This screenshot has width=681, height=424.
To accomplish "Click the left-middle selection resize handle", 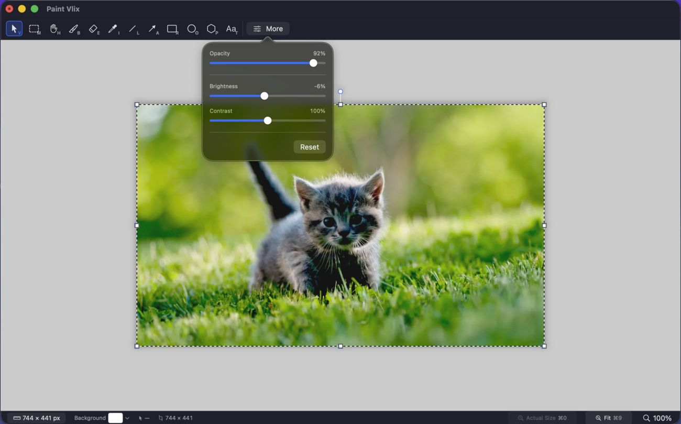I will [137, 225].
